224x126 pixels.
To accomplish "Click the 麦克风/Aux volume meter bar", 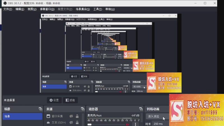I will 113,118.
